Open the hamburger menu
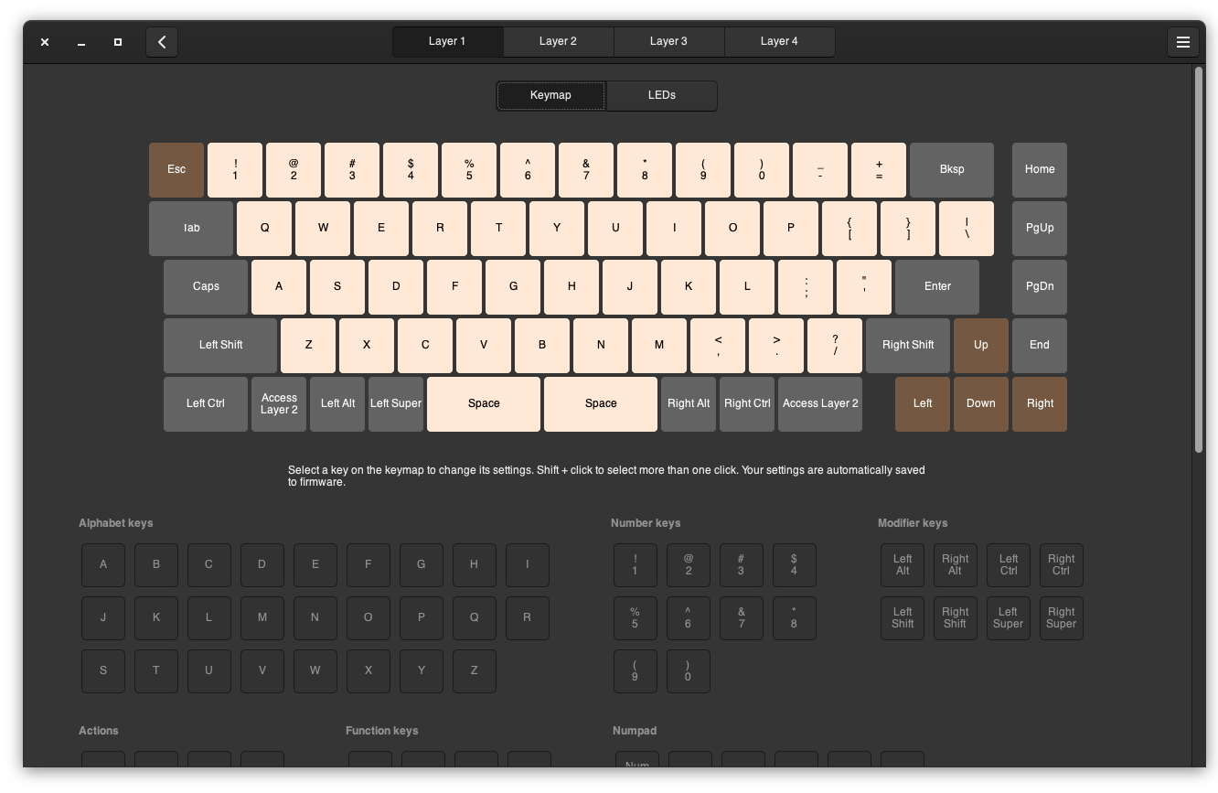This screenshot has width=1218, height=793. pos(1182,42)
